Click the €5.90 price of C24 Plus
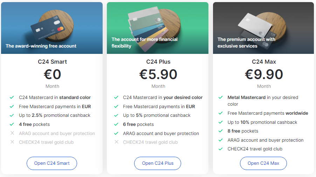 click(158, 74)
